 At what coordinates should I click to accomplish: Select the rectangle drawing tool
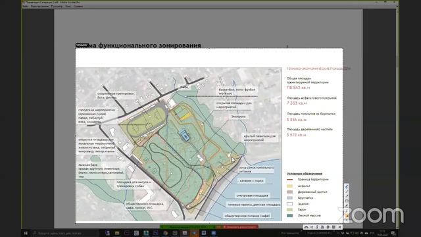[347, 201]
